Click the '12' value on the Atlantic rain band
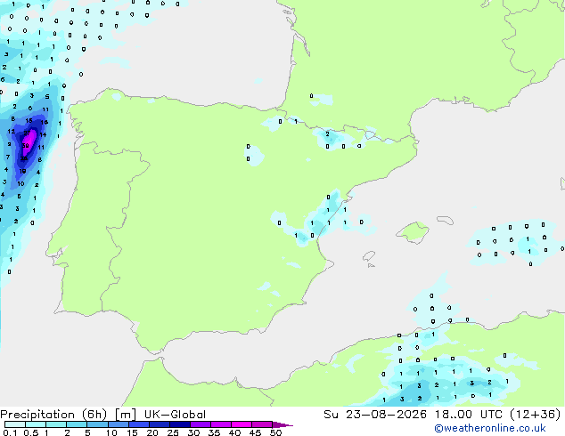 [12, 132]
